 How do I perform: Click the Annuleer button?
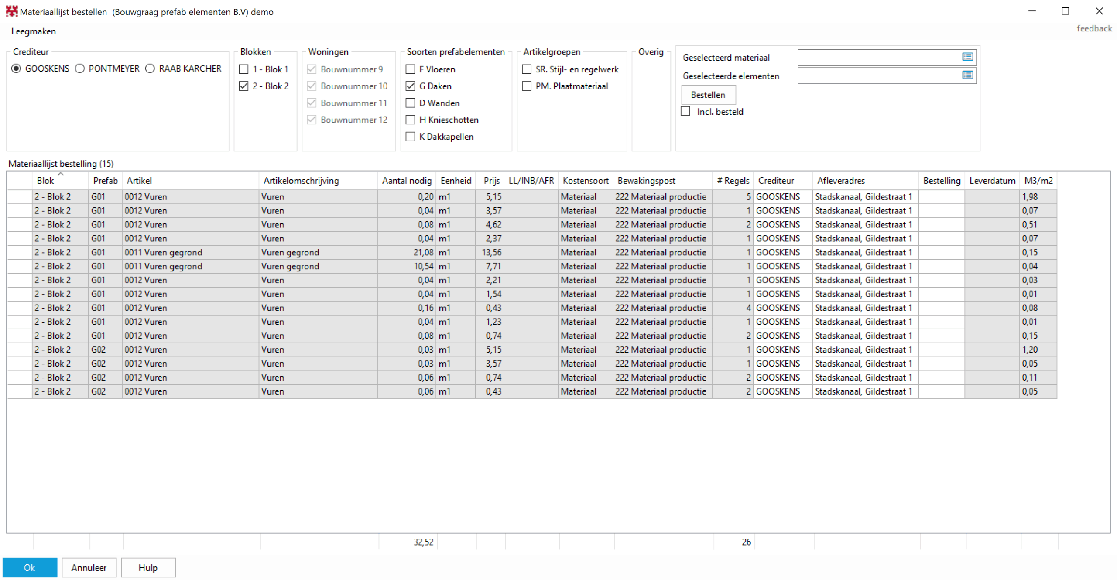coord(89,567)
